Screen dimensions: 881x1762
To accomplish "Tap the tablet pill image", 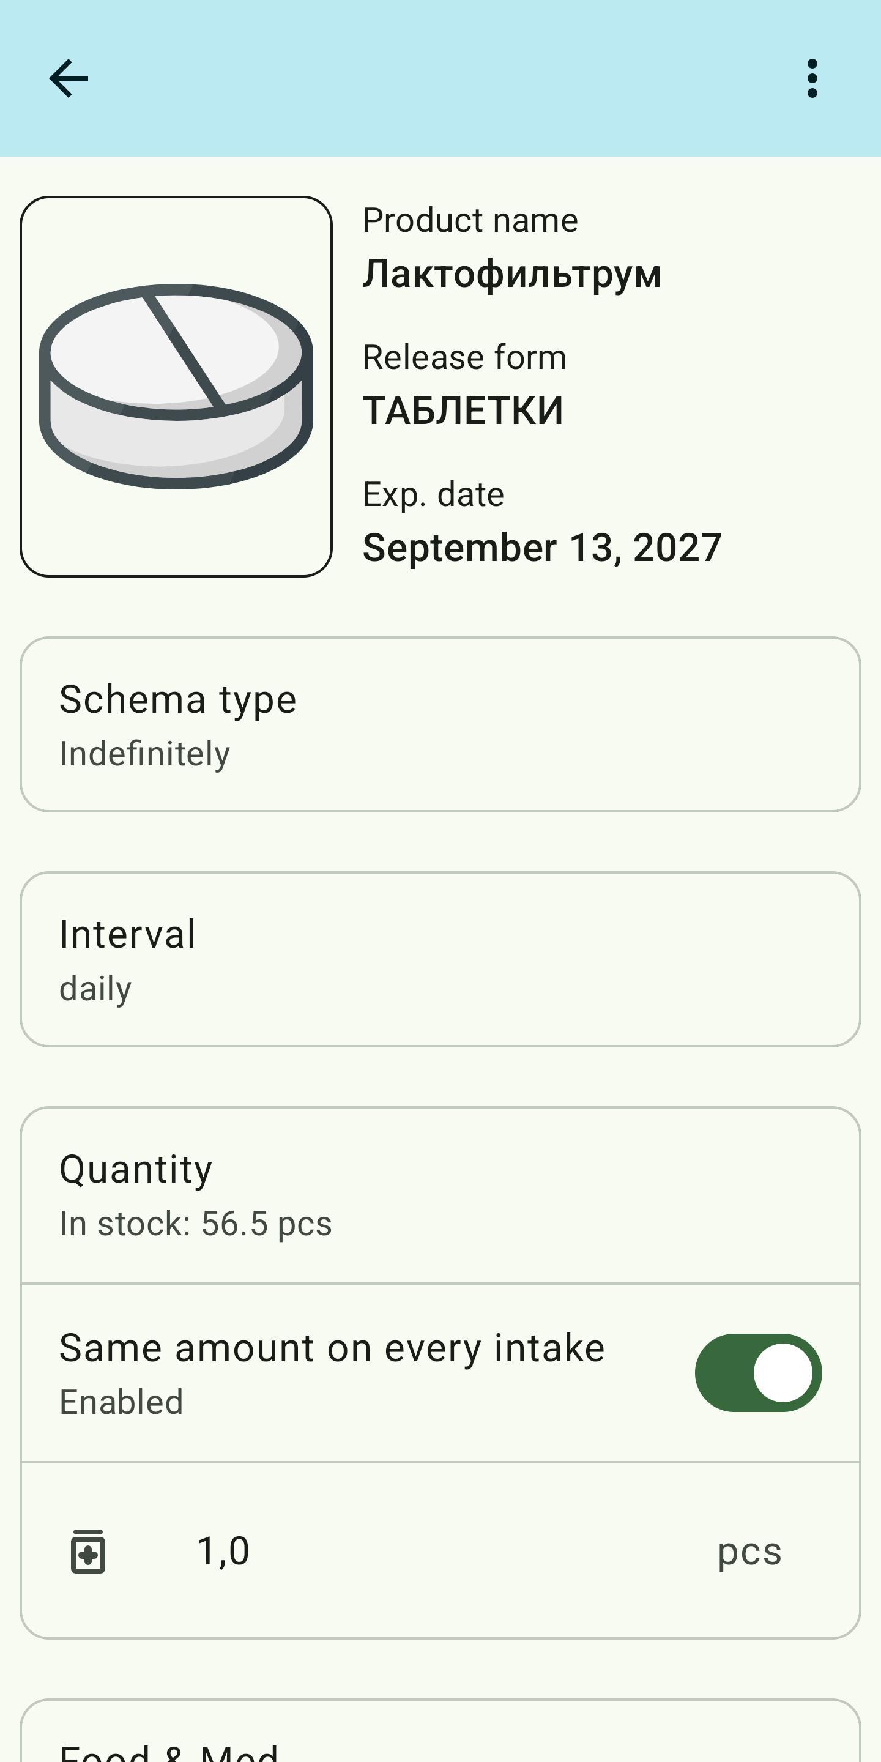I will (x=176, y=387).
